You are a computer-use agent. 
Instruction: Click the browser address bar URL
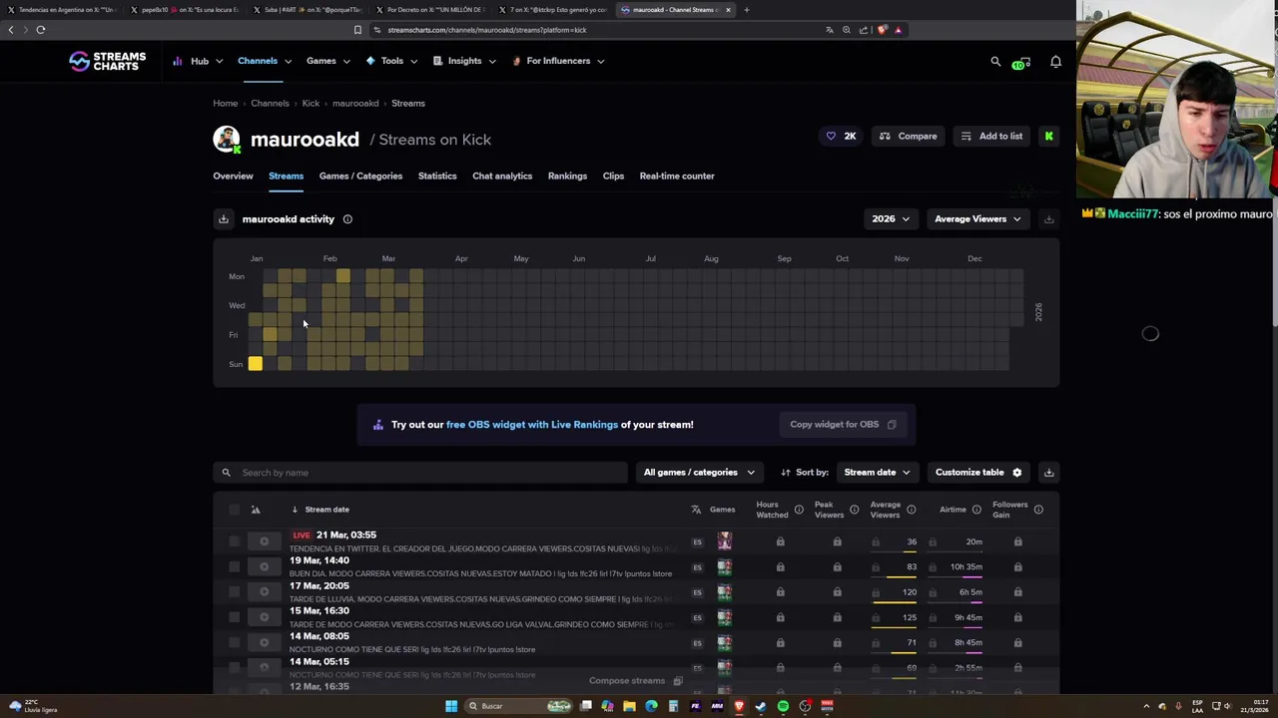tap(486, 30)
